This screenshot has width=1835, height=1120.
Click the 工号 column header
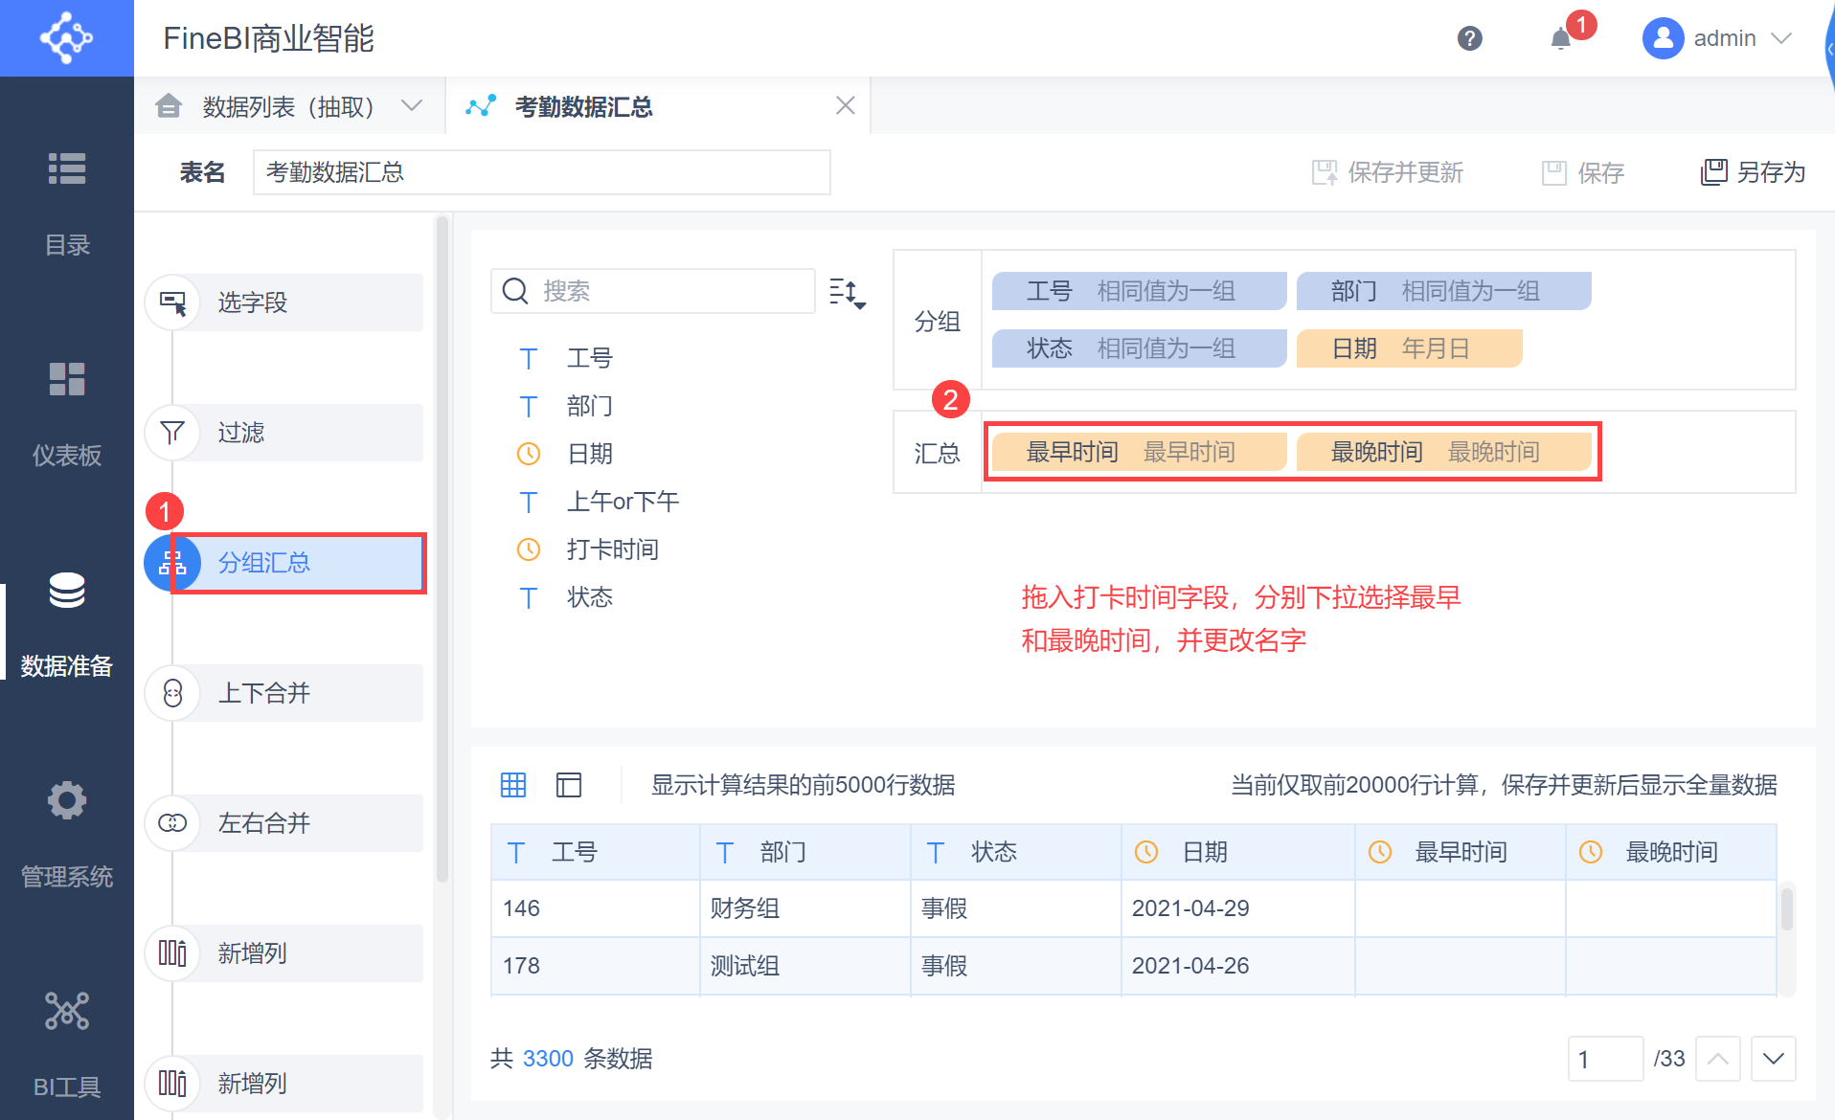tap(595, 852)
